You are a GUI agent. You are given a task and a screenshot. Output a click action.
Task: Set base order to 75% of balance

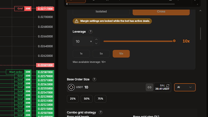(x=100, y=99)
